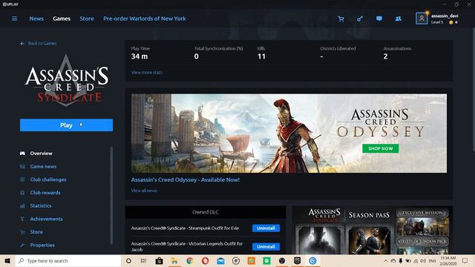Open Chrome on taskbar
The image size is (475, 267).
[x=190, y=260]
